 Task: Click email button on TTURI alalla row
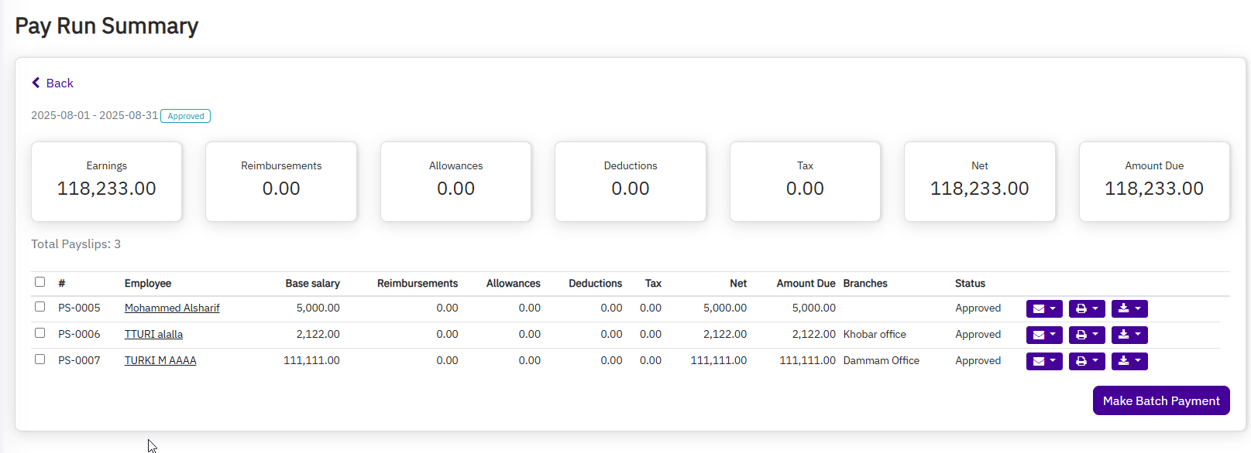pos(1043,335)
